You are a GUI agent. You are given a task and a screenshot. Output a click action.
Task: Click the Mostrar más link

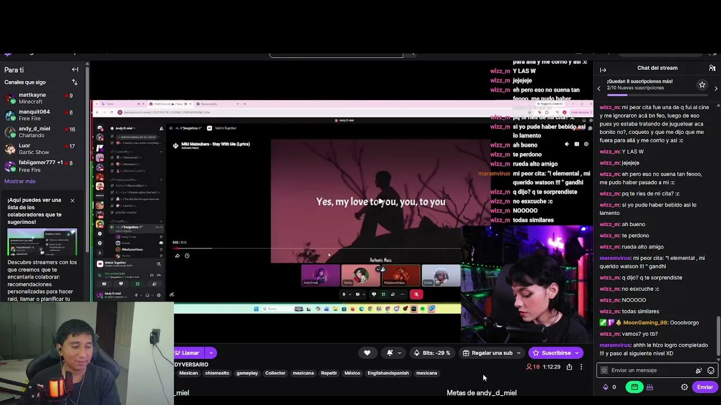tap(20, 181)
